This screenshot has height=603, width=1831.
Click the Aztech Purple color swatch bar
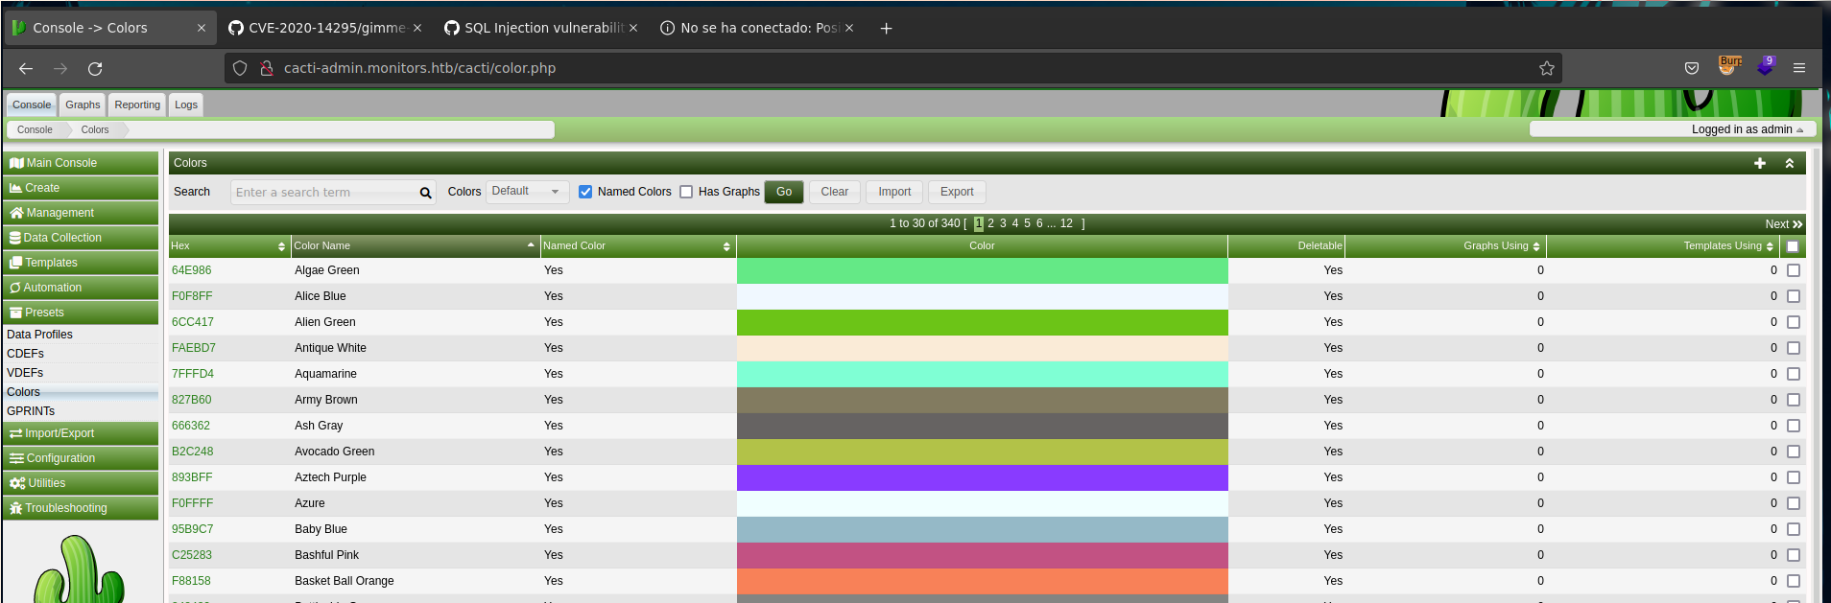pos(982,477)
